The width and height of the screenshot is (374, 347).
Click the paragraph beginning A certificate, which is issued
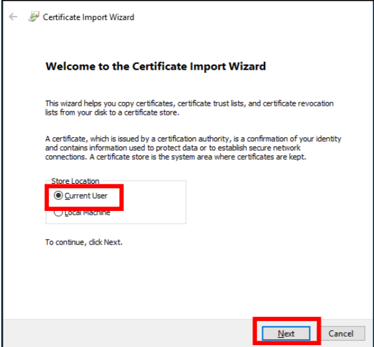pyautogui.click(x=193, y=148)
